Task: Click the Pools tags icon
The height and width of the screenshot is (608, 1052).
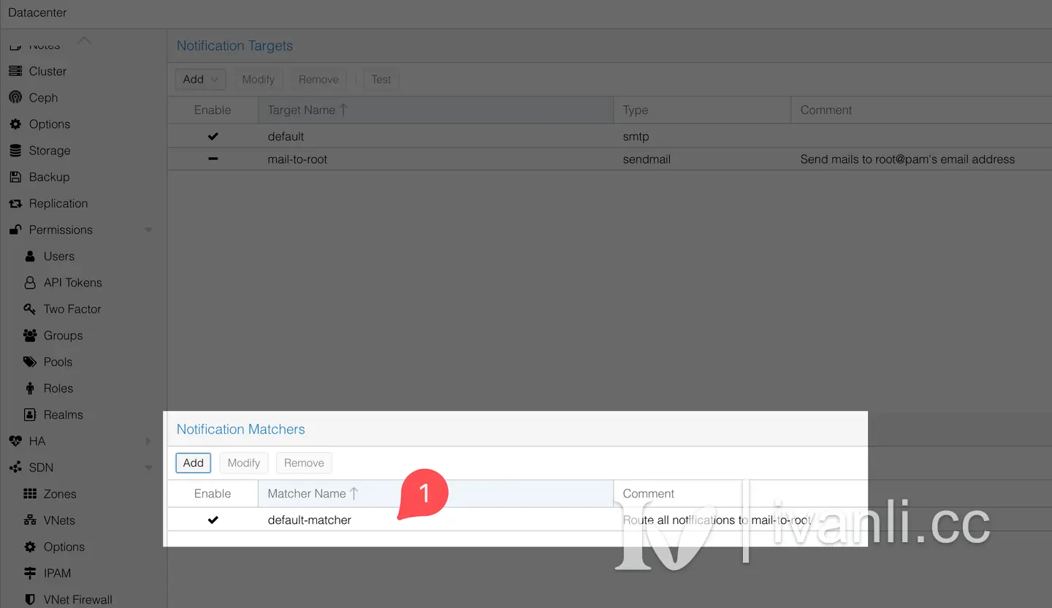Action: coord(30,362)
